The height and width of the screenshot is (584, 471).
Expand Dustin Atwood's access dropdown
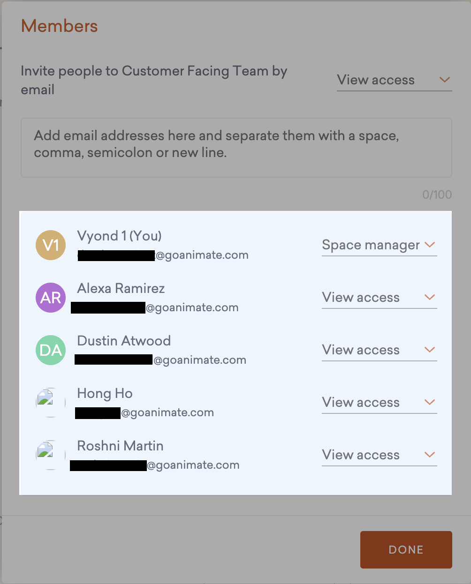click(x=379, y=350)
